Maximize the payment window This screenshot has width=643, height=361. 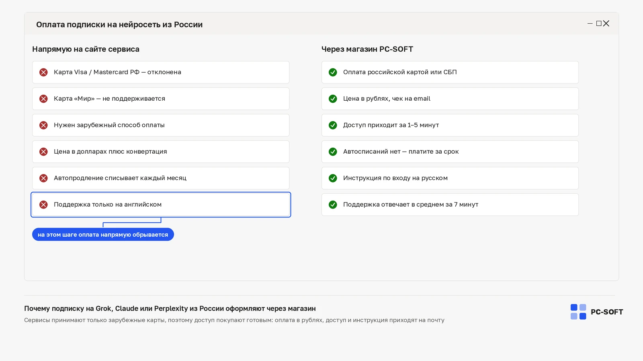[599, 24]
